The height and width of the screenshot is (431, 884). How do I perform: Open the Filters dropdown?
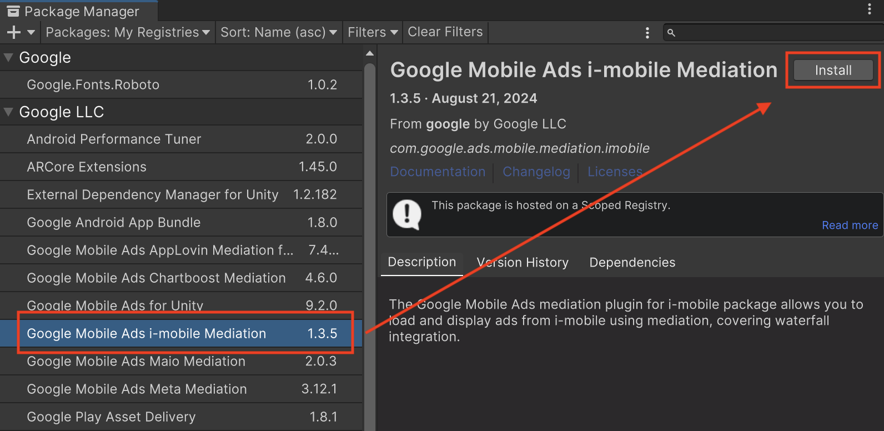coord(373,33)
